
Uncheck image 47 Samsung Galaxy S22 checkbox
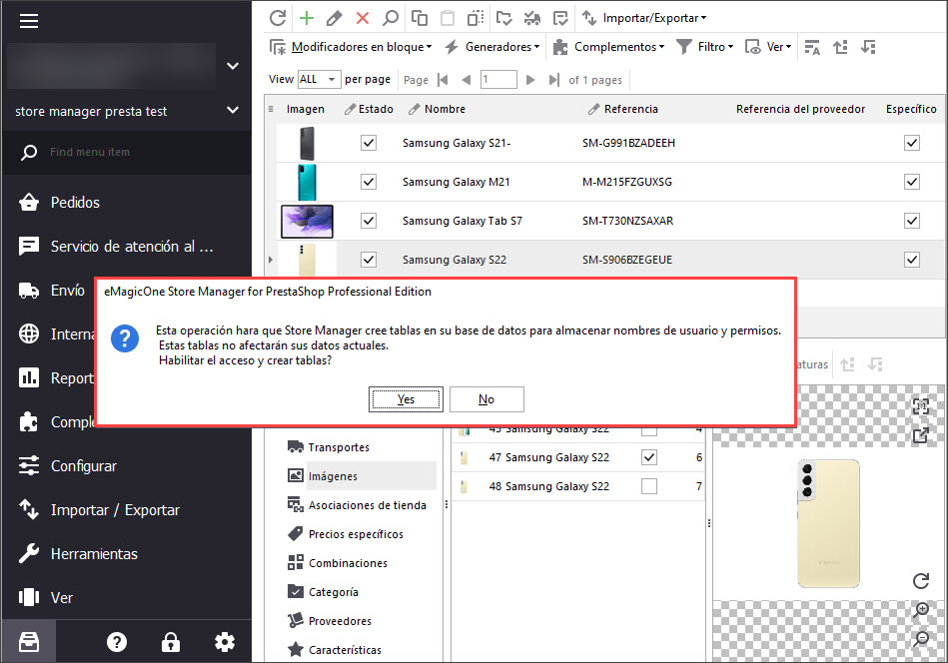(649, 457)
